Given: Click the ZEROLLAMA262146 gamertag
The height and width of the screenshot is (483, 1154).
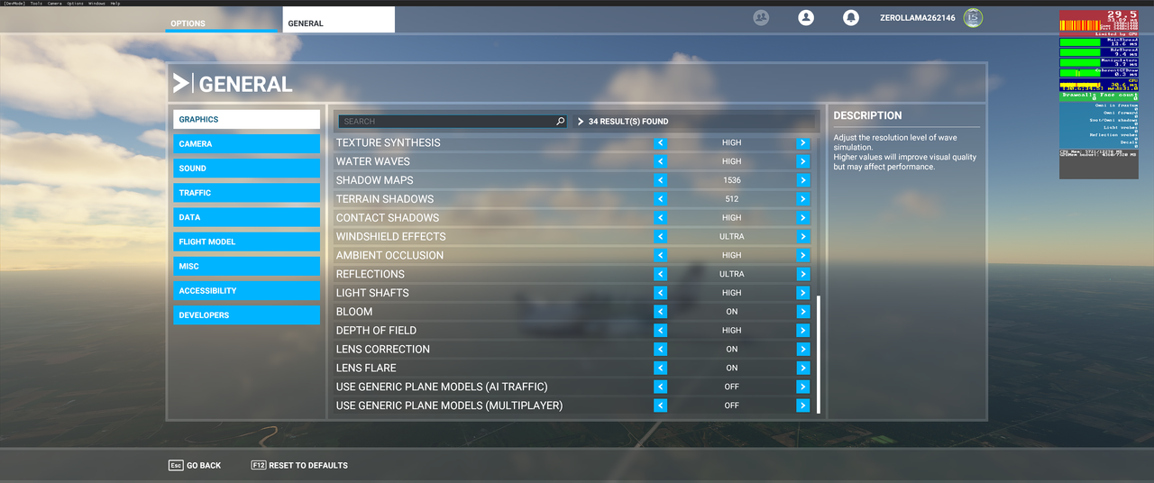Looking at the screenshot, I should [919, 18].
